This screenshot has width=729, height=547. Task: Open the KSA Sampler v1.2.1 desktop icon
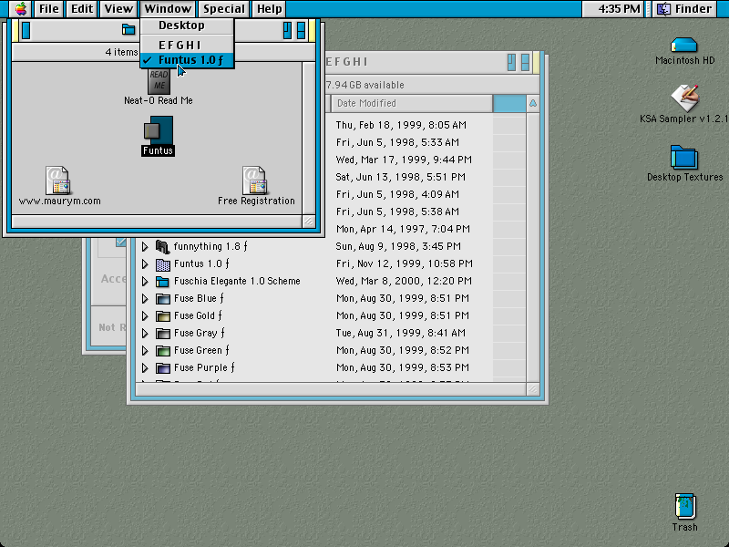coord(685,98)
